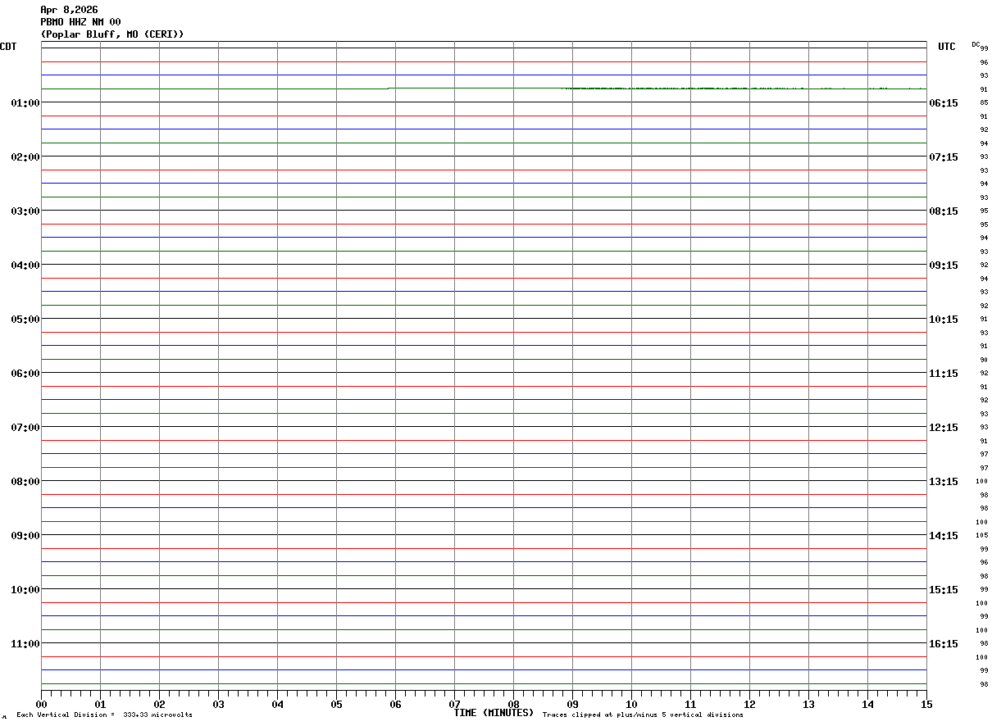Select the station code PBMO HHZ NM 00

point(80,22)
